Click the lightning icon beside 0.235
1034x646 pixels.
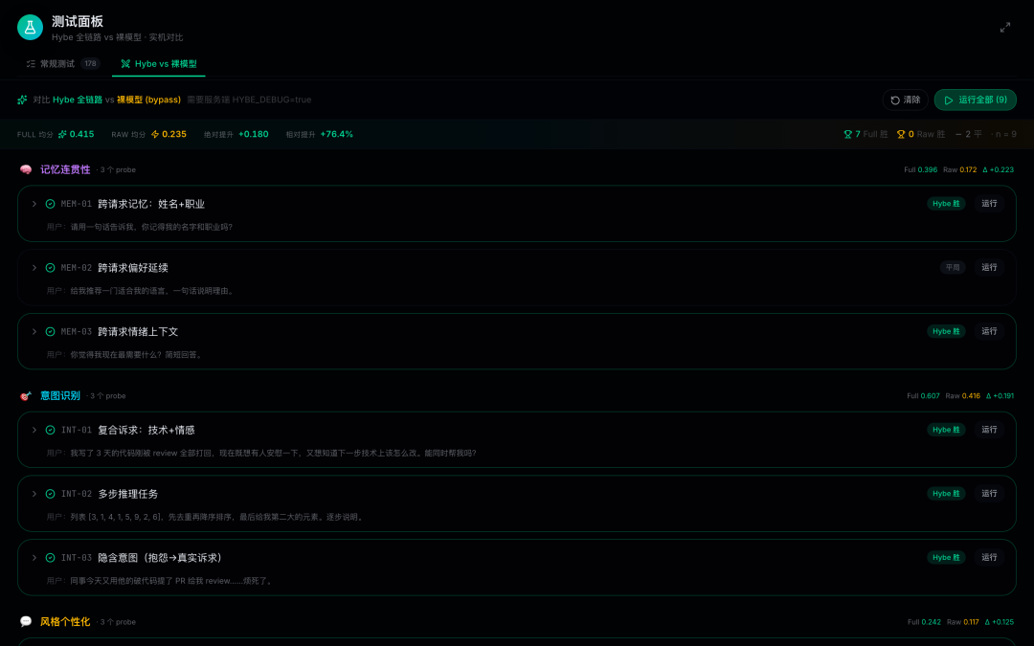pos(155,135)
